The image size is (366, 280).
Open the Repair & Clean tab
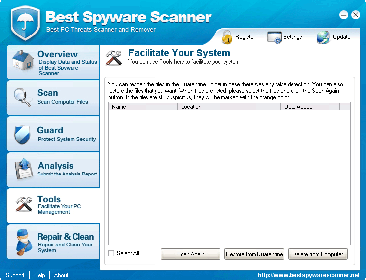pos(53,242)
